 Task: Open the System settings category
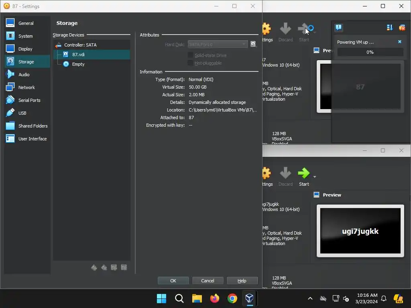[x=27, y=36]
